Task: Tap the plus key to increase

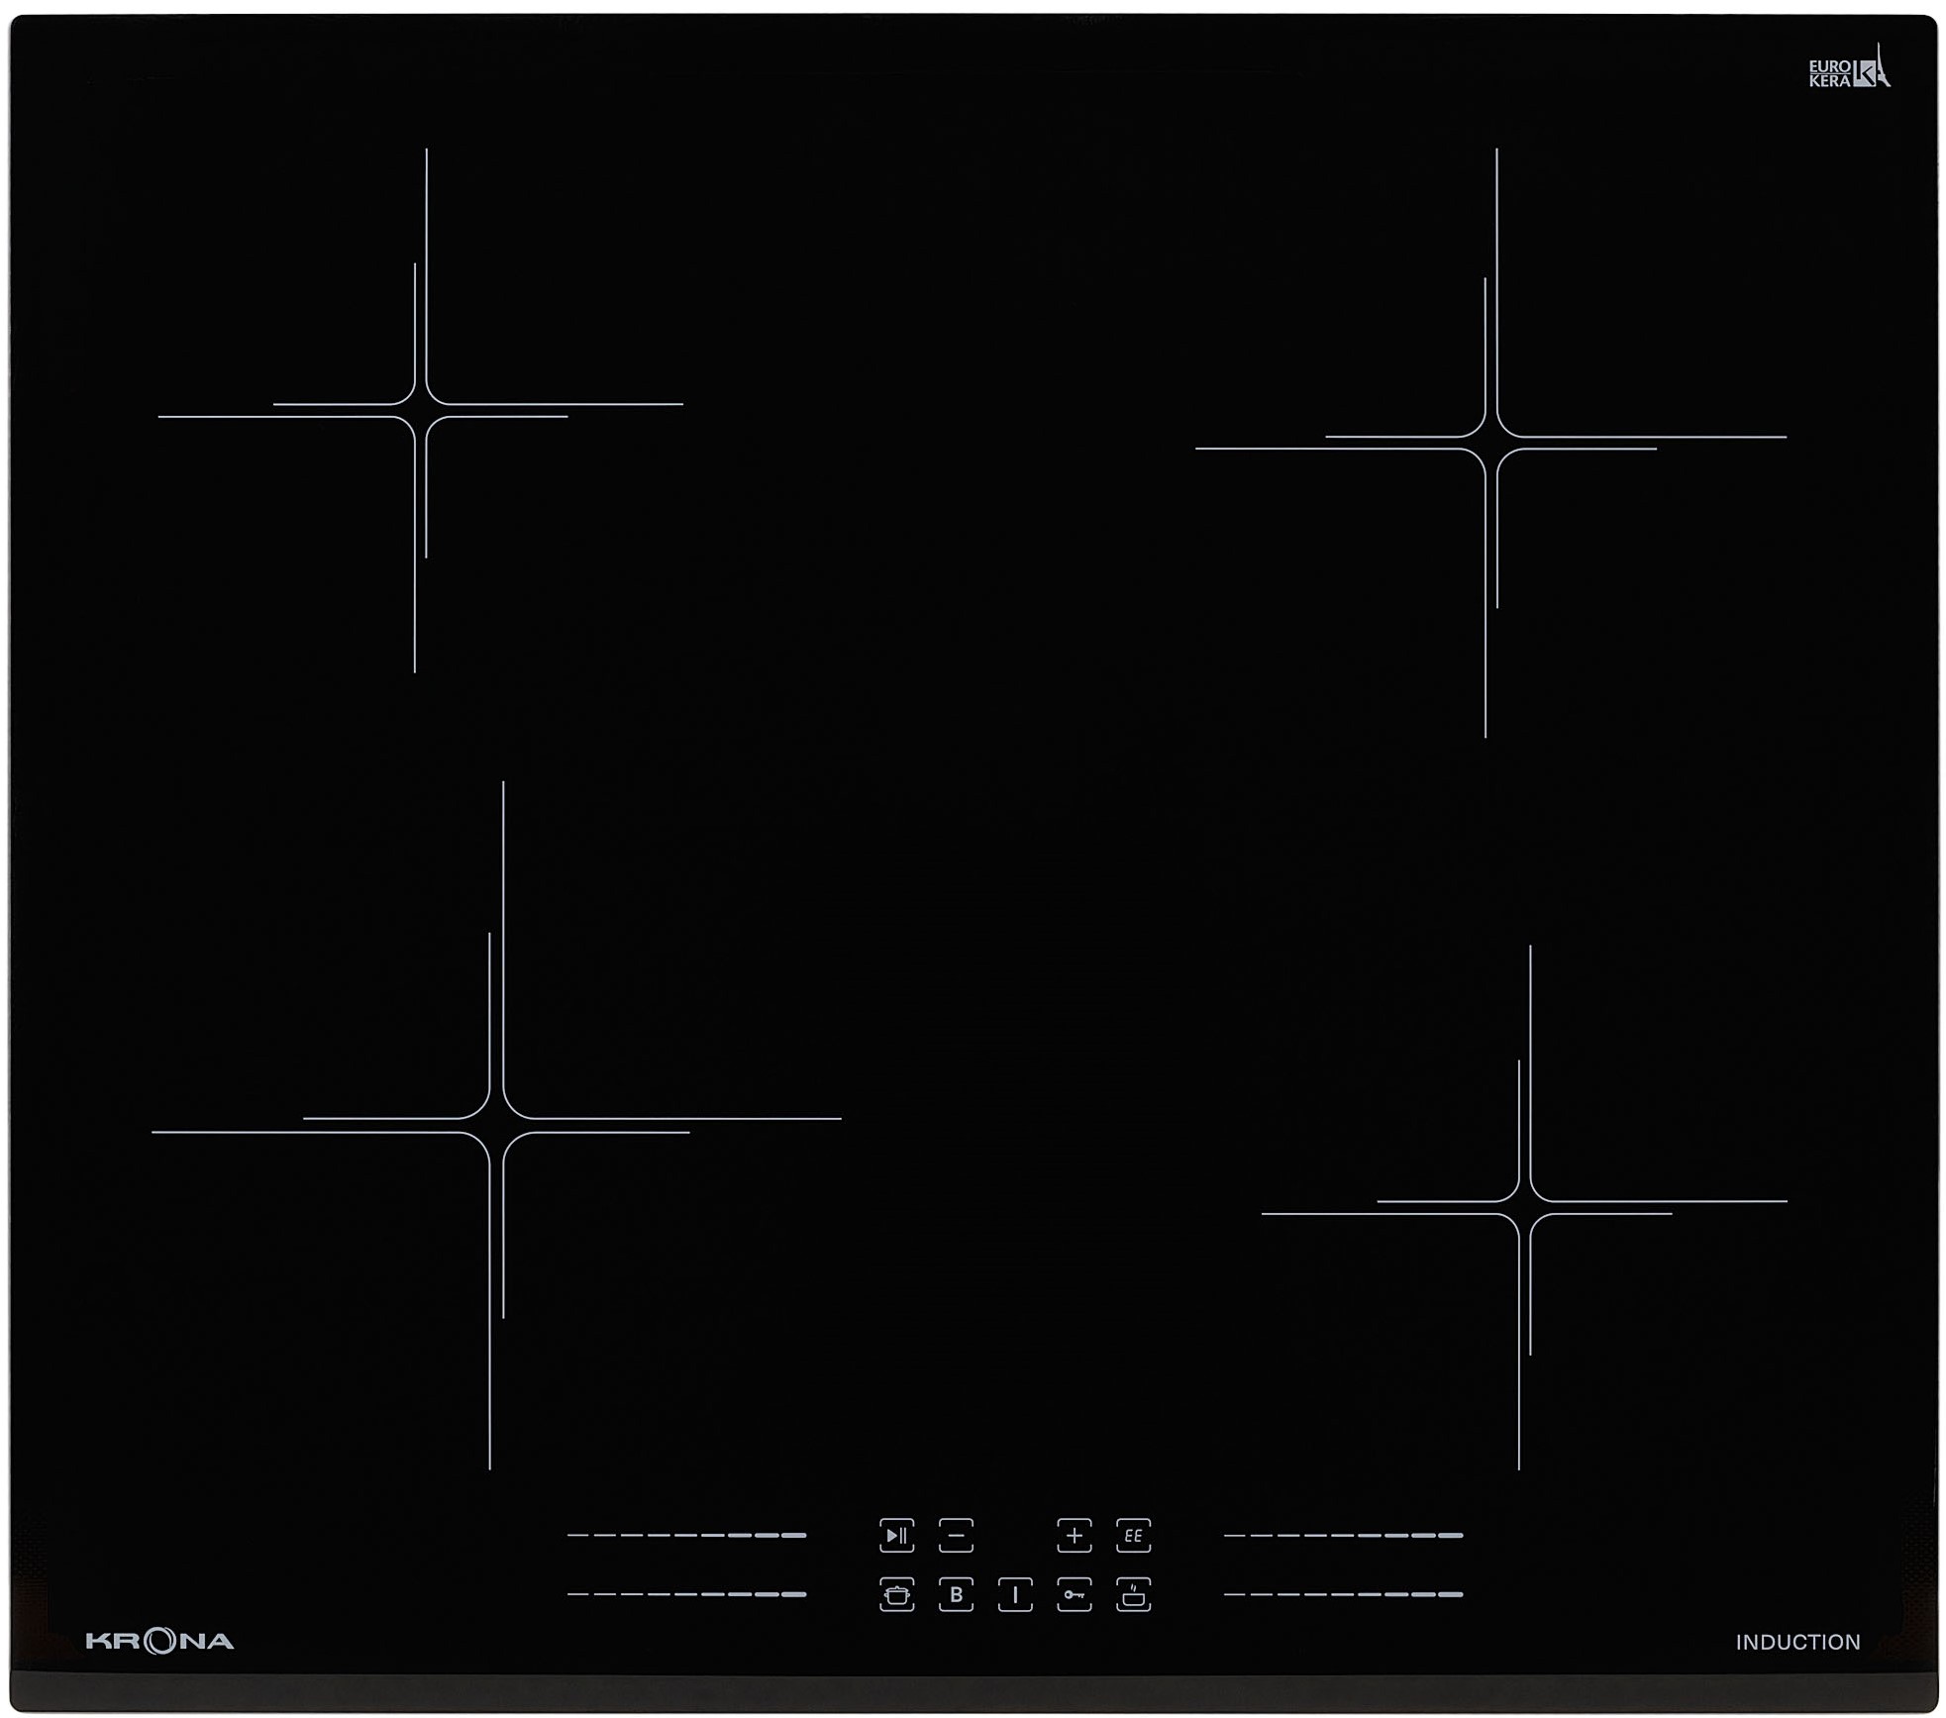Action: pos(1074,1535)
